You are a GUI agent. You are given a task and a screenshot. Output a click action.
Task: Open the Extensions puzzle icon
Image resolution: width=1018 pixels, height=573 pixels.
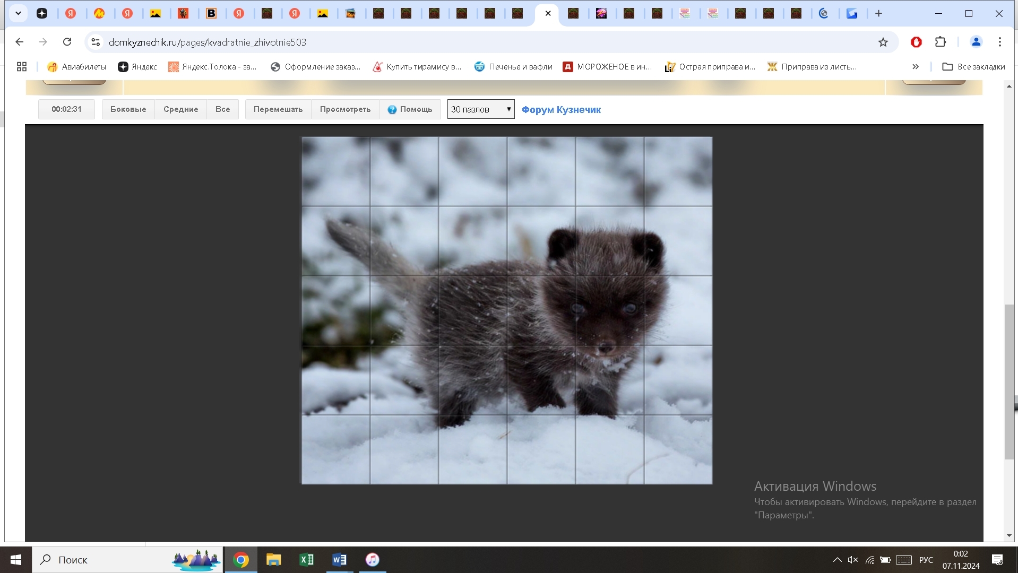pos(941,42)
